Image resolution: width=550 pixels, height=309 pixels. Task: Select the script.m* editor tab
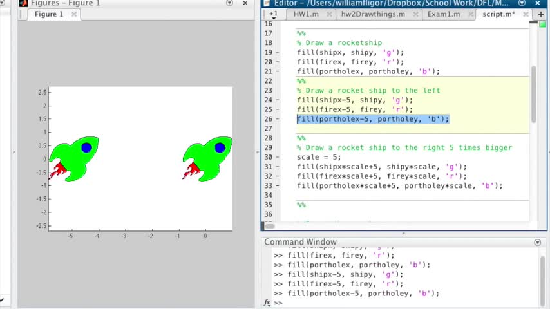point(498,14)
